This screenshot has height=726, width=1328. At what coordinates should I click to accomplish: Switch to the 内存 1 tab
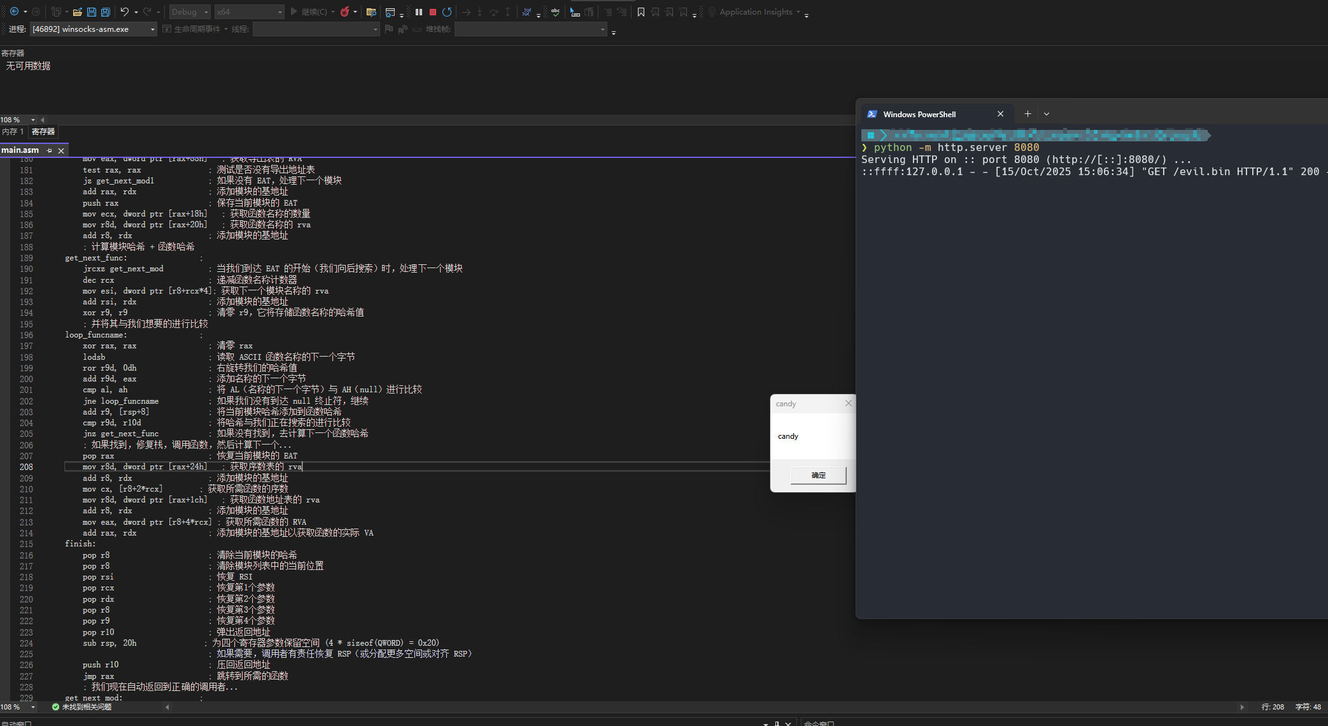coord(13,132)
